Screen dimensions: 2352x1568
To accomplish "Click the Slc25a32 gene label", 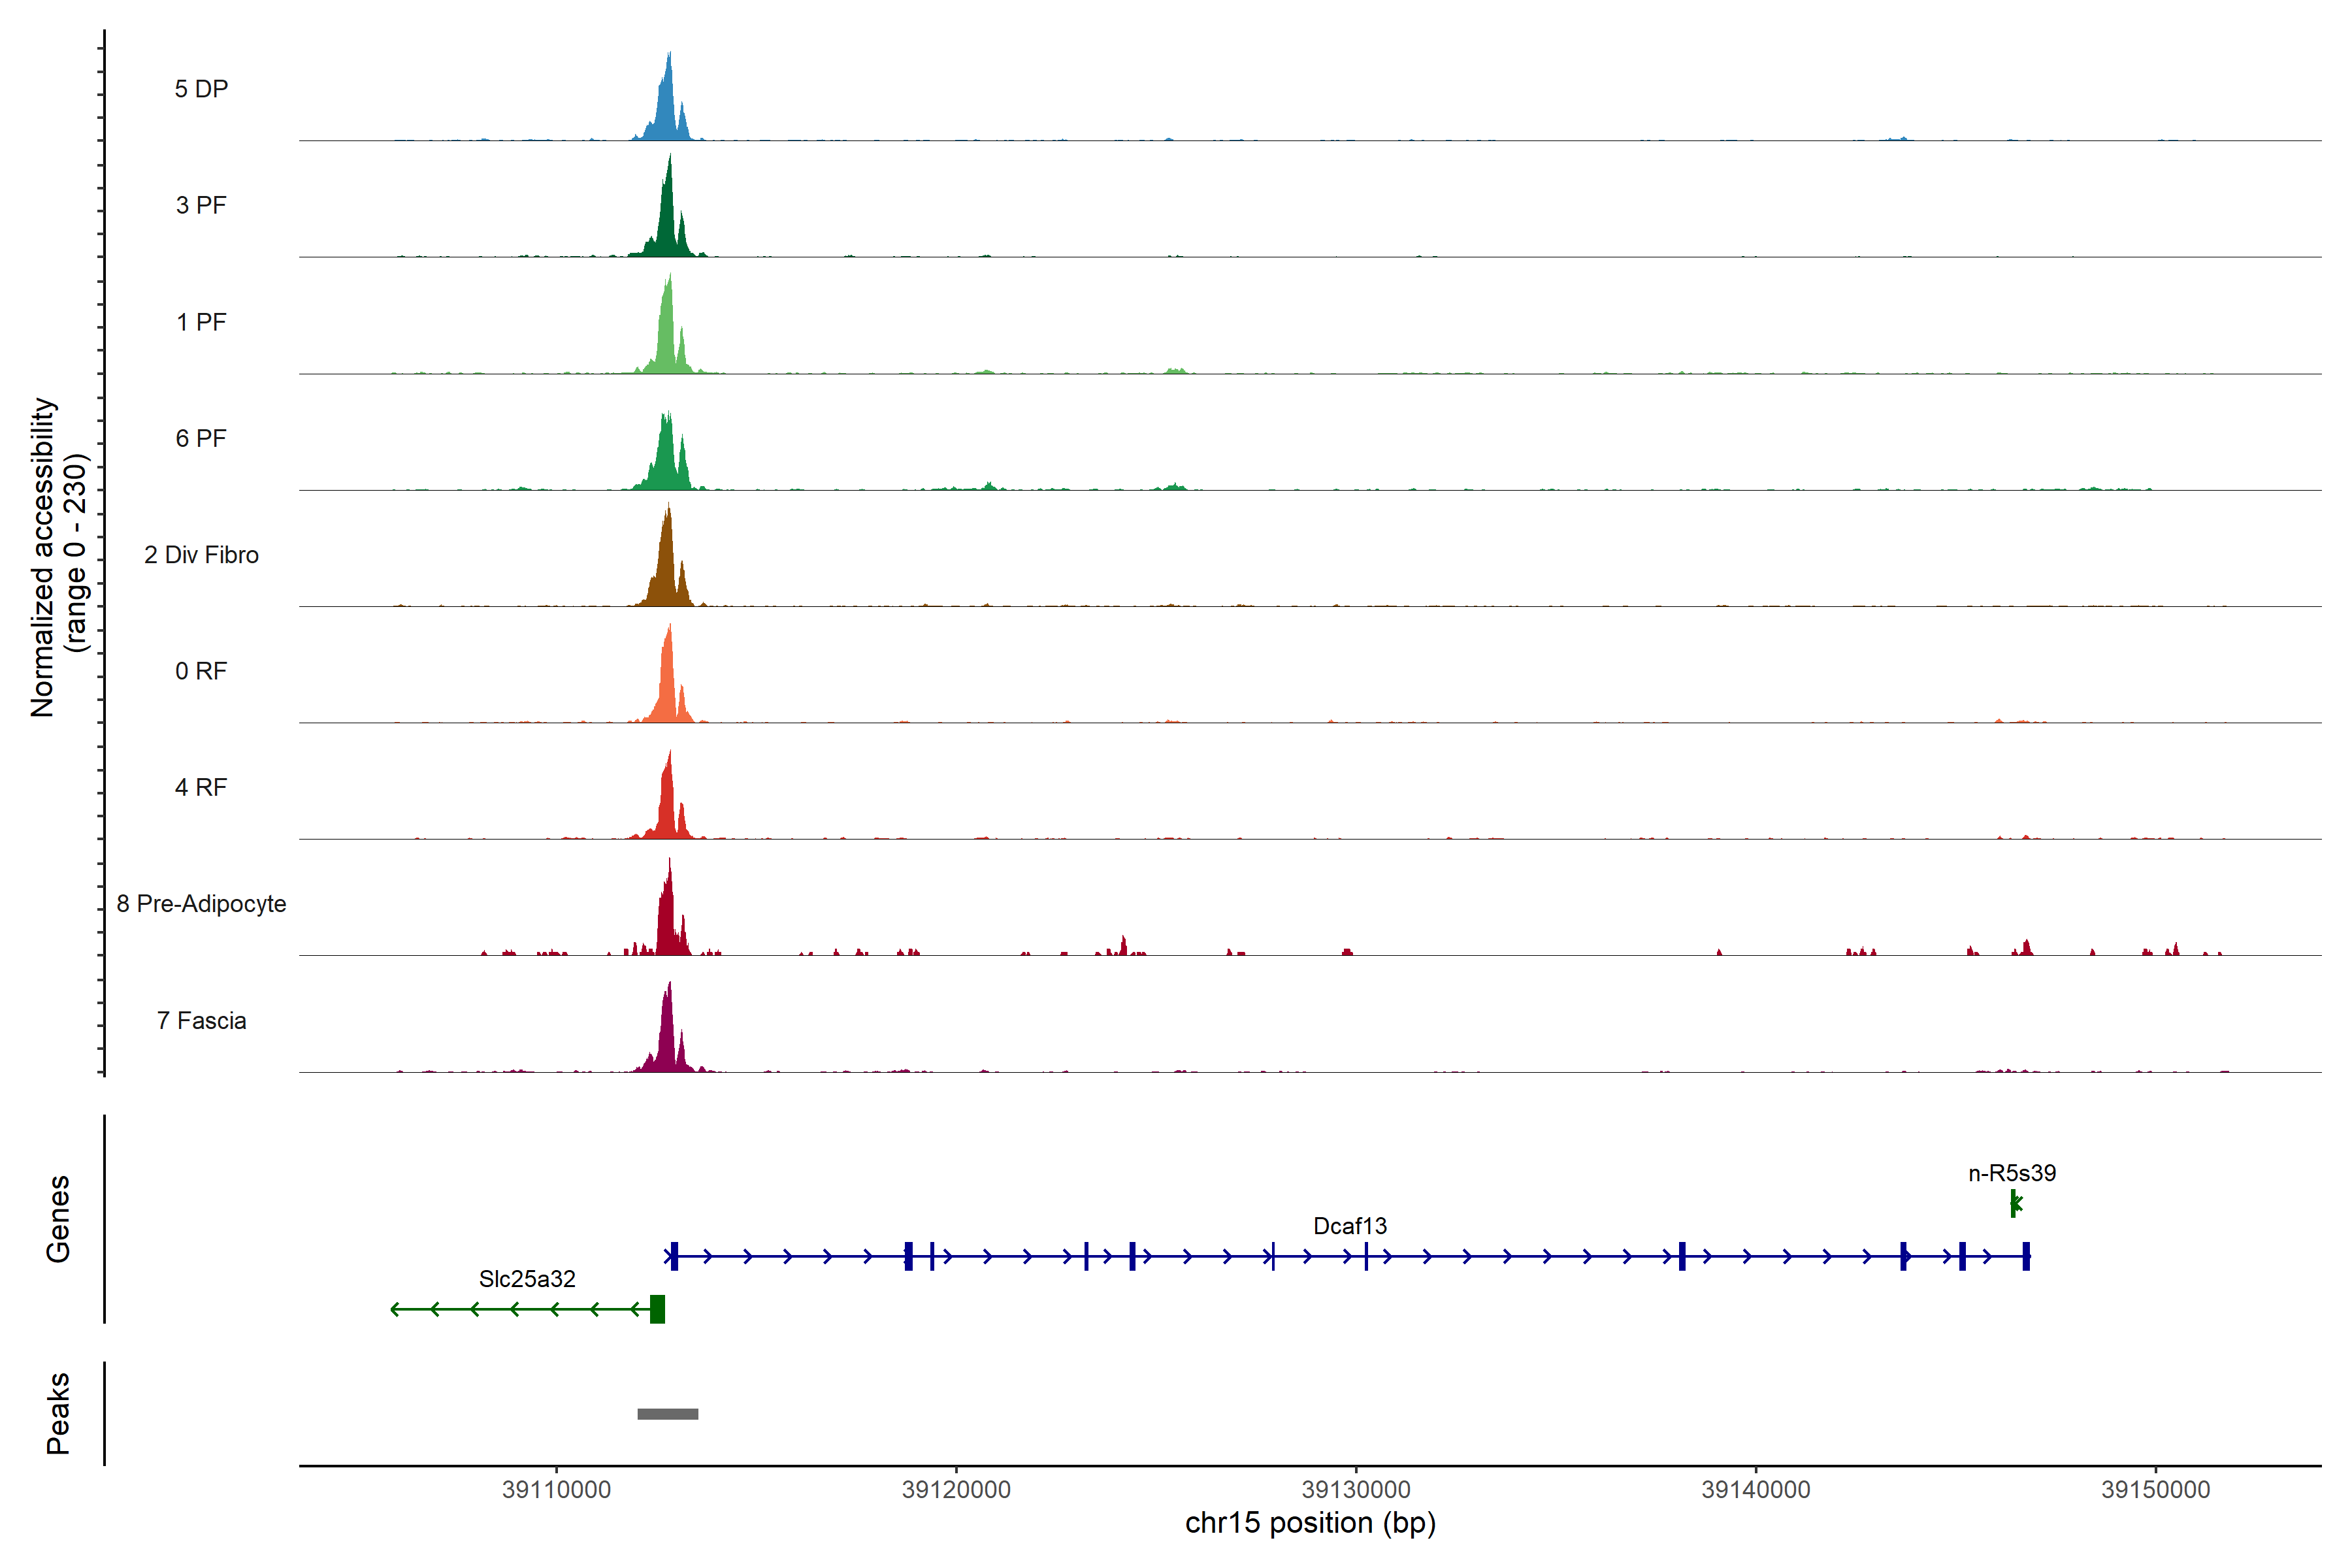I will [527, 1278].
